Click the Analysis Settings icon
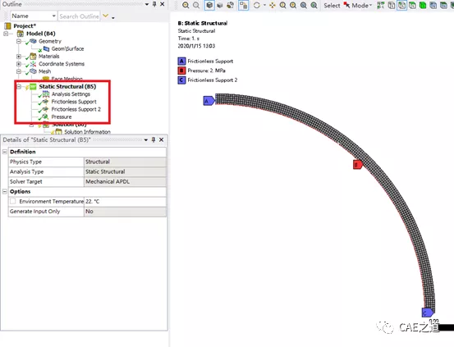The image size is (454, 347). click(46, 94)
